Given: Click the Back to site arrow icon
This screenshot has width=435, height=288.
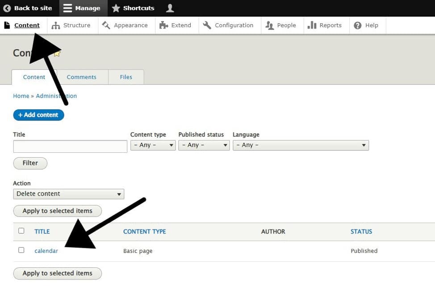Looking at the screenshot, I should (x=7, y=8).
